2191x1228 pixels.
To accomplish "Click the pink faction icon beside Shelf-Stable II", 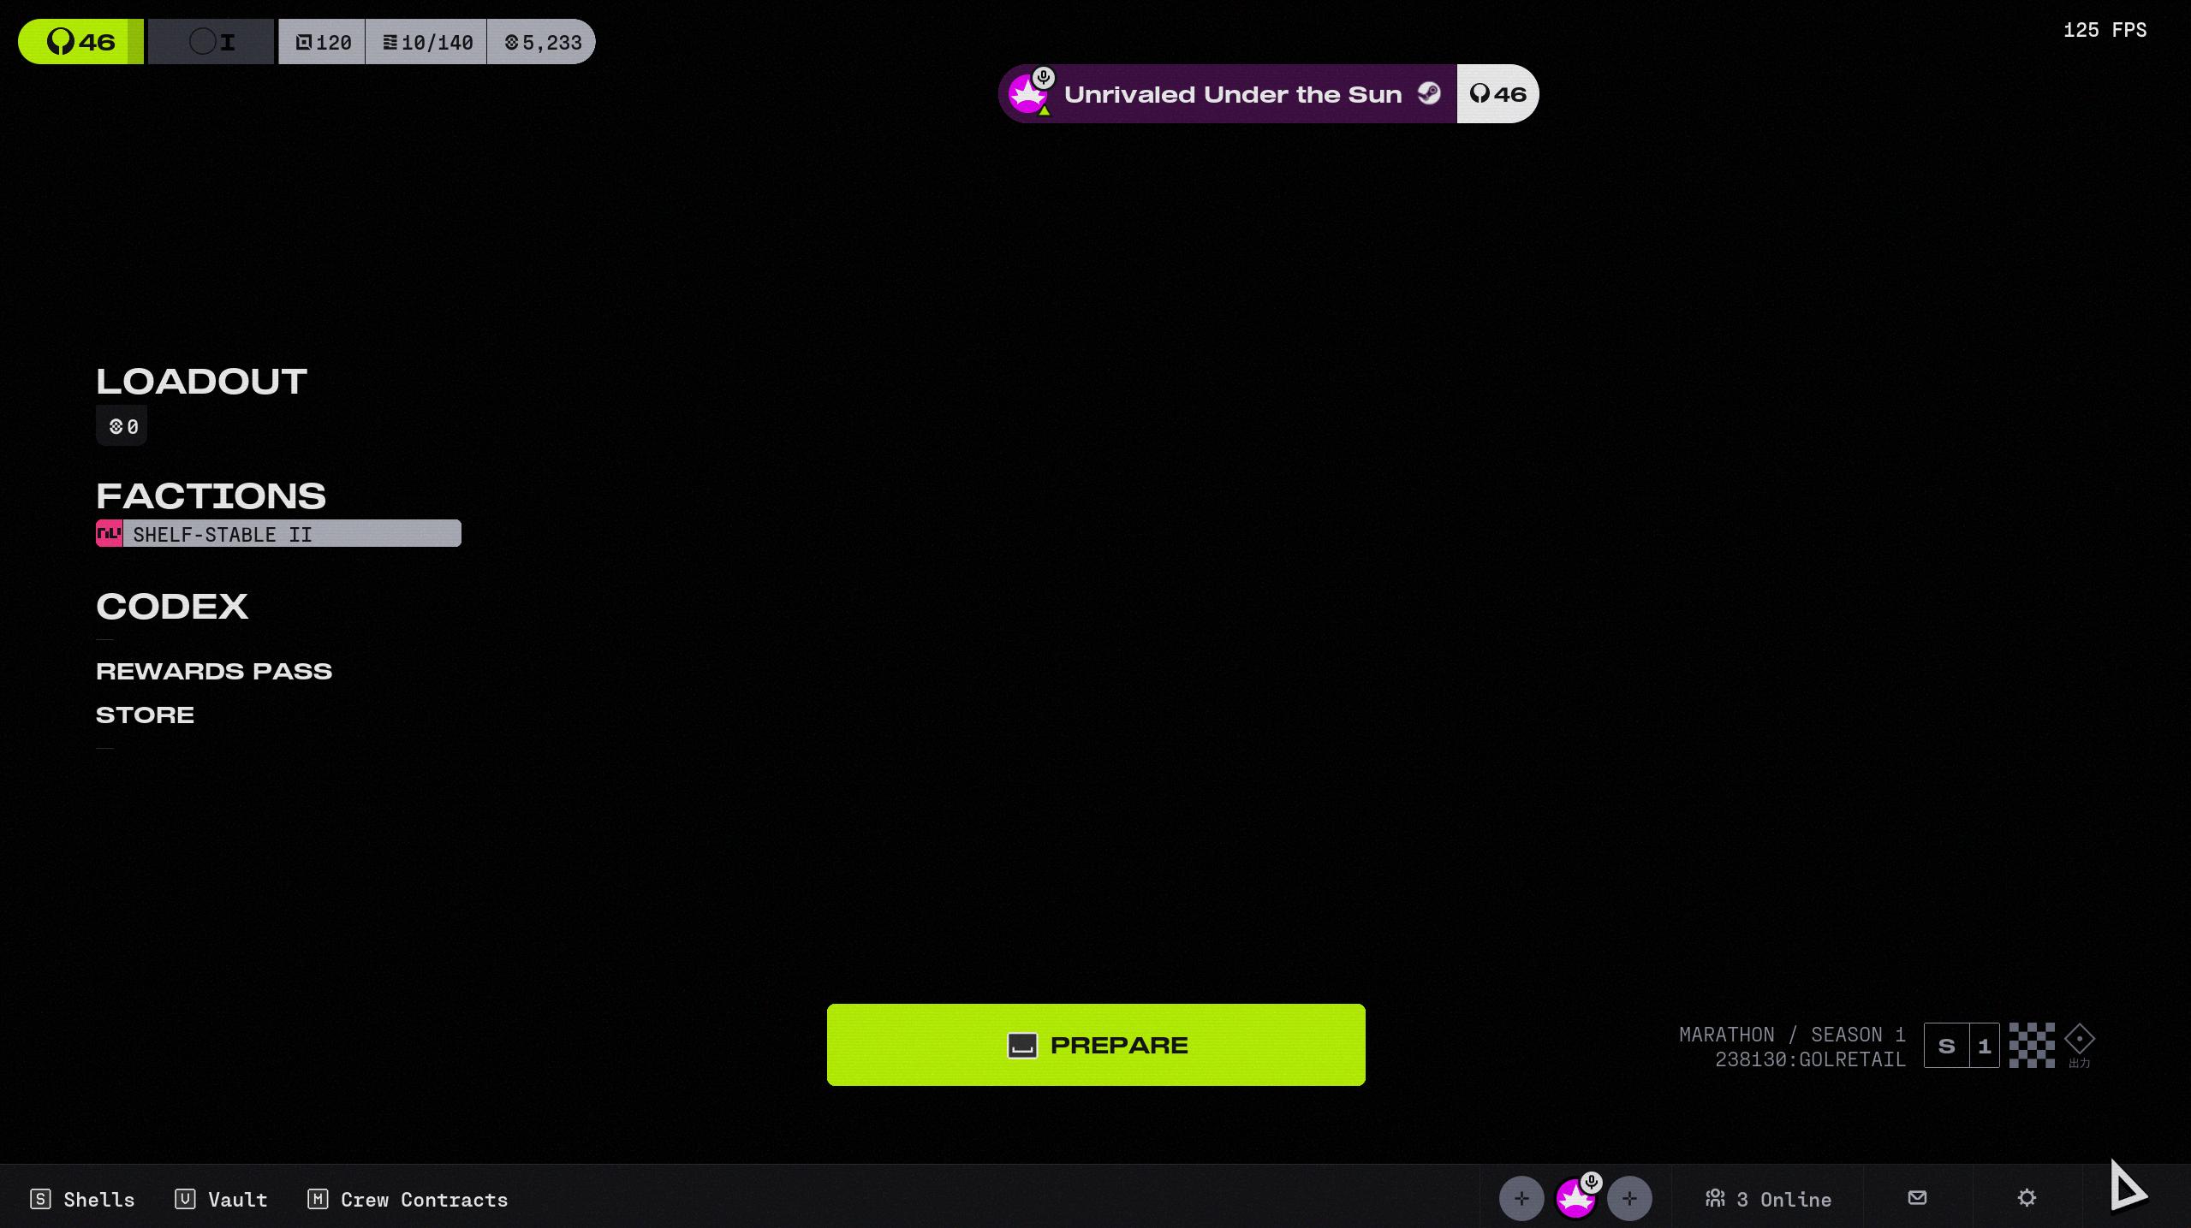I will 109,534.
